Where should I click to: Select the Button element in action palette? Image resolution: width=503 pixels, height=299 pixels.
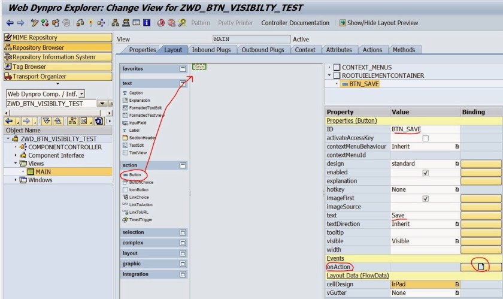pos(132,175)
